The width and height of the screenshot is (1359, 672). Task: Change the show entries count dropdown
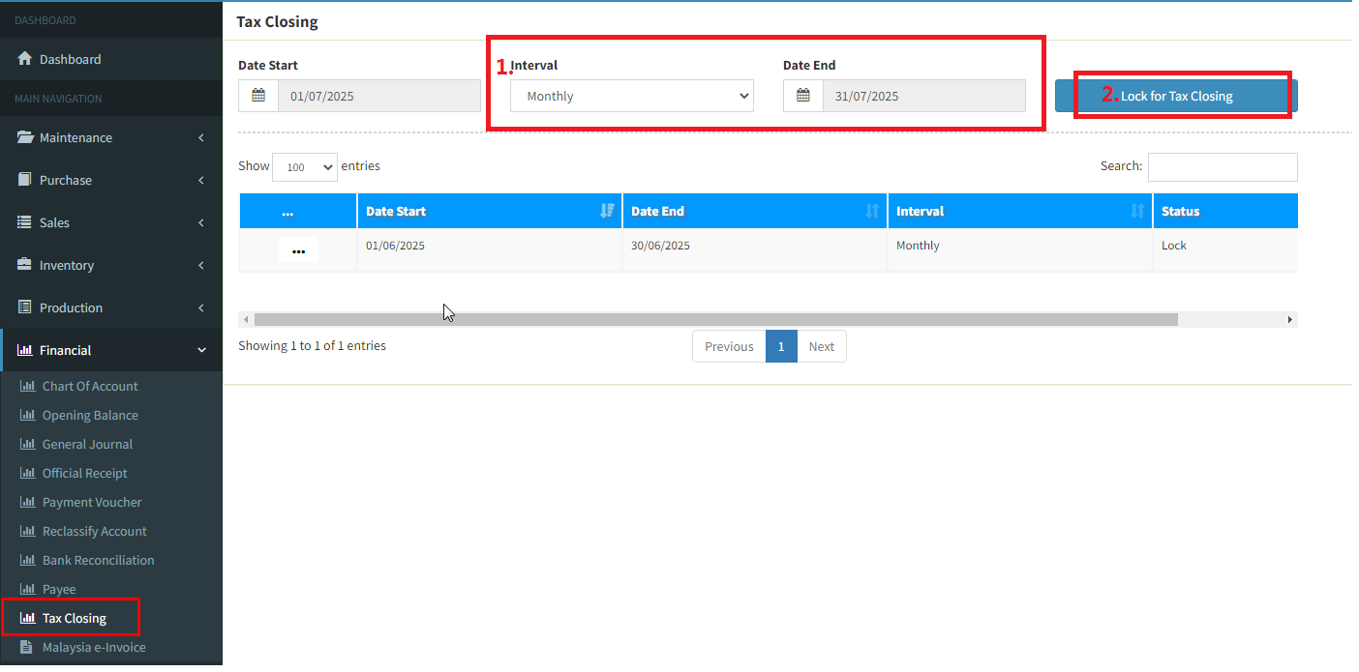pos(304,167)
